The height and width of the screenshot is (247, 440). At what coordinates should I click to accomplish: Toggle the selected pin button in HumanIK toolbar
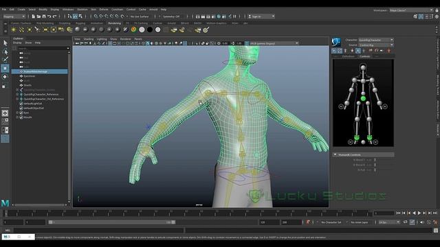(358, 51)
